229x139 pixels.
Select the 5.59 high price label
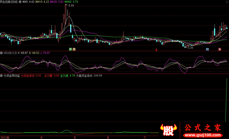pyautogui.click(x=71, y=5)
